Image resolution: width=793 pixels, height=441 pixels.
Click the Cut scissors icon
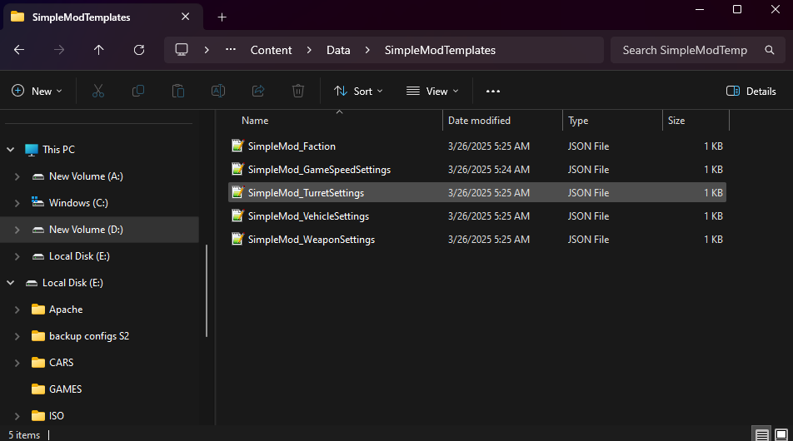coord(98,91)
